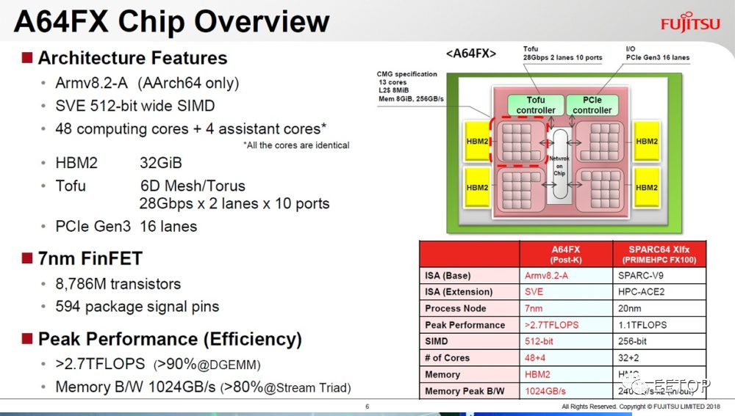Click '8,786M transistors' bullet

[x=118, y=284]
